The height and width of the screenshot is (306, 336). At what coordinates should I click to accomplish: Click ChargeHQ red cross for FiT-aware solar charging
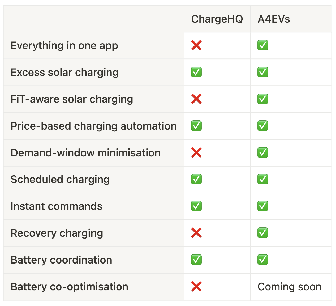click(196, 99)
